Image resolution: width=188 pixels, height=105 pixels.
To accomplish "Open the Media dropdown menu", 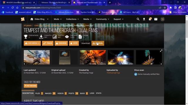I will click(88, 19).
